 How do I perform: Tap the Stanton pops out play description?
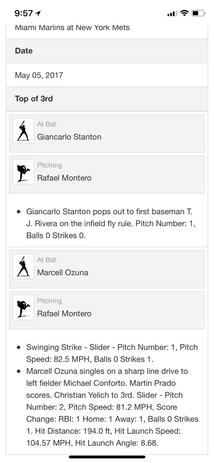110,223
